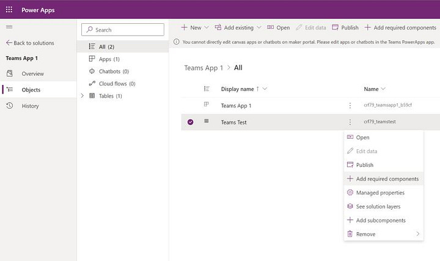Click the Chatbots icon in object tree
This screenshot has height=261, width=440.
[x=92, y=71]
